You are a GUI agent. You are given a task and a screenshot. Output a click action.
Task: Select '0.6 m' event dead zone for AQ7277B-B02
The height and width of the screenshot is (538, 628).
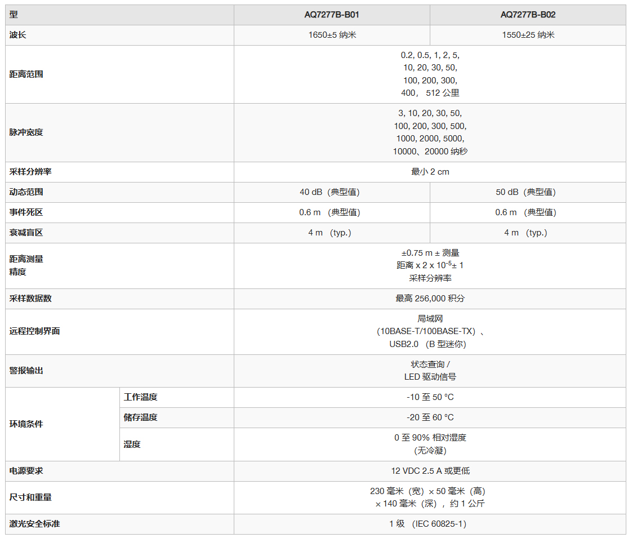(x=525, y=212)
